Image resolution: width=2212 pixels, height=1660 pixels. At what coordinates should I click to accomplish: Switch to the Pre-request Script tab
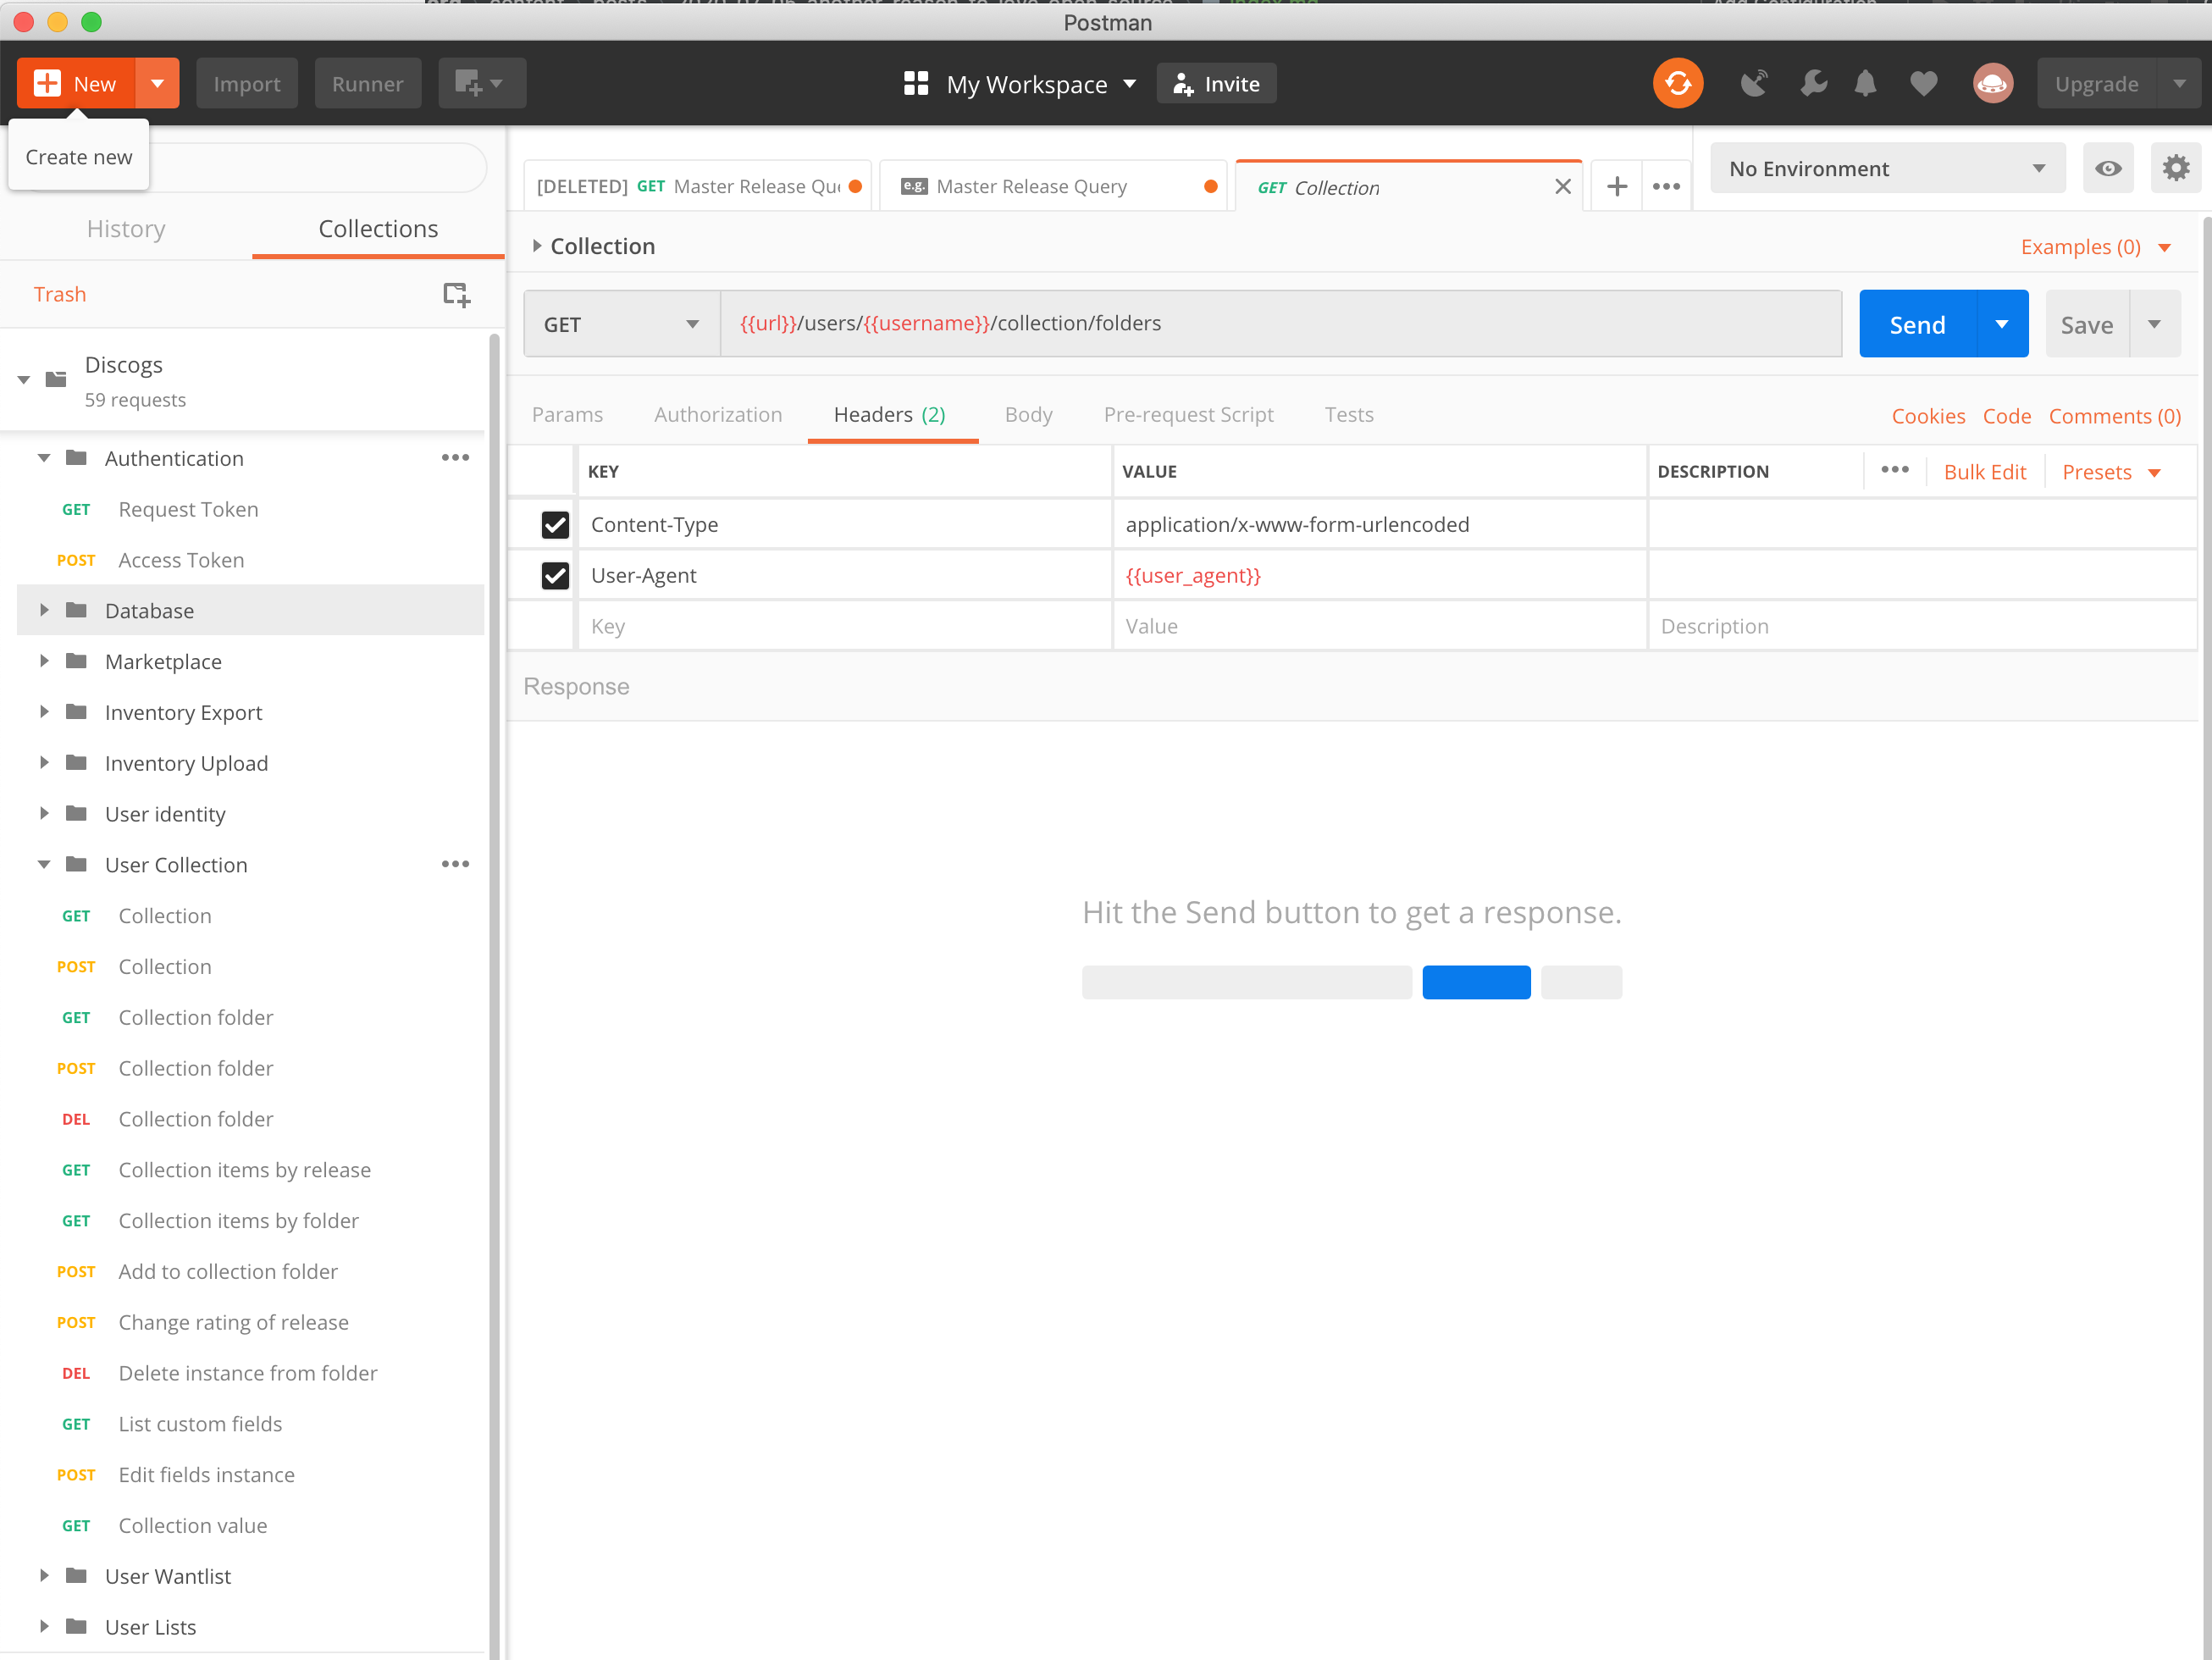pos(1191,415)
